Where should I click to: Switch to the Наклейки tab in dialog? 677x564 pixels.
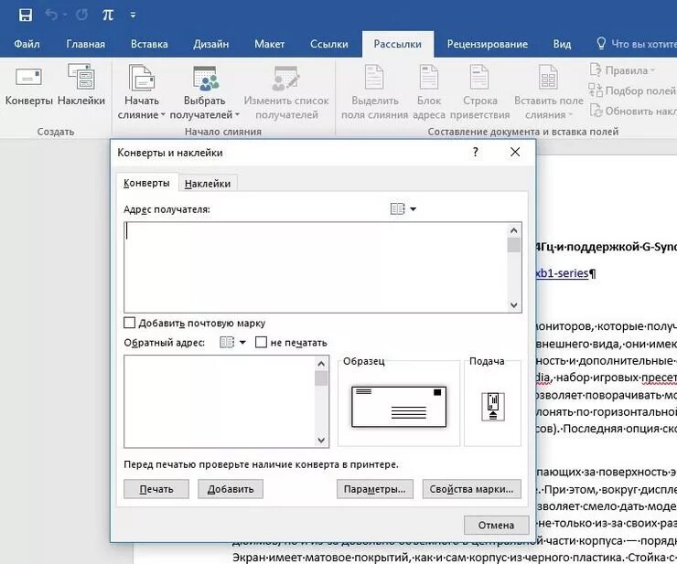click(x=208, y=184)
